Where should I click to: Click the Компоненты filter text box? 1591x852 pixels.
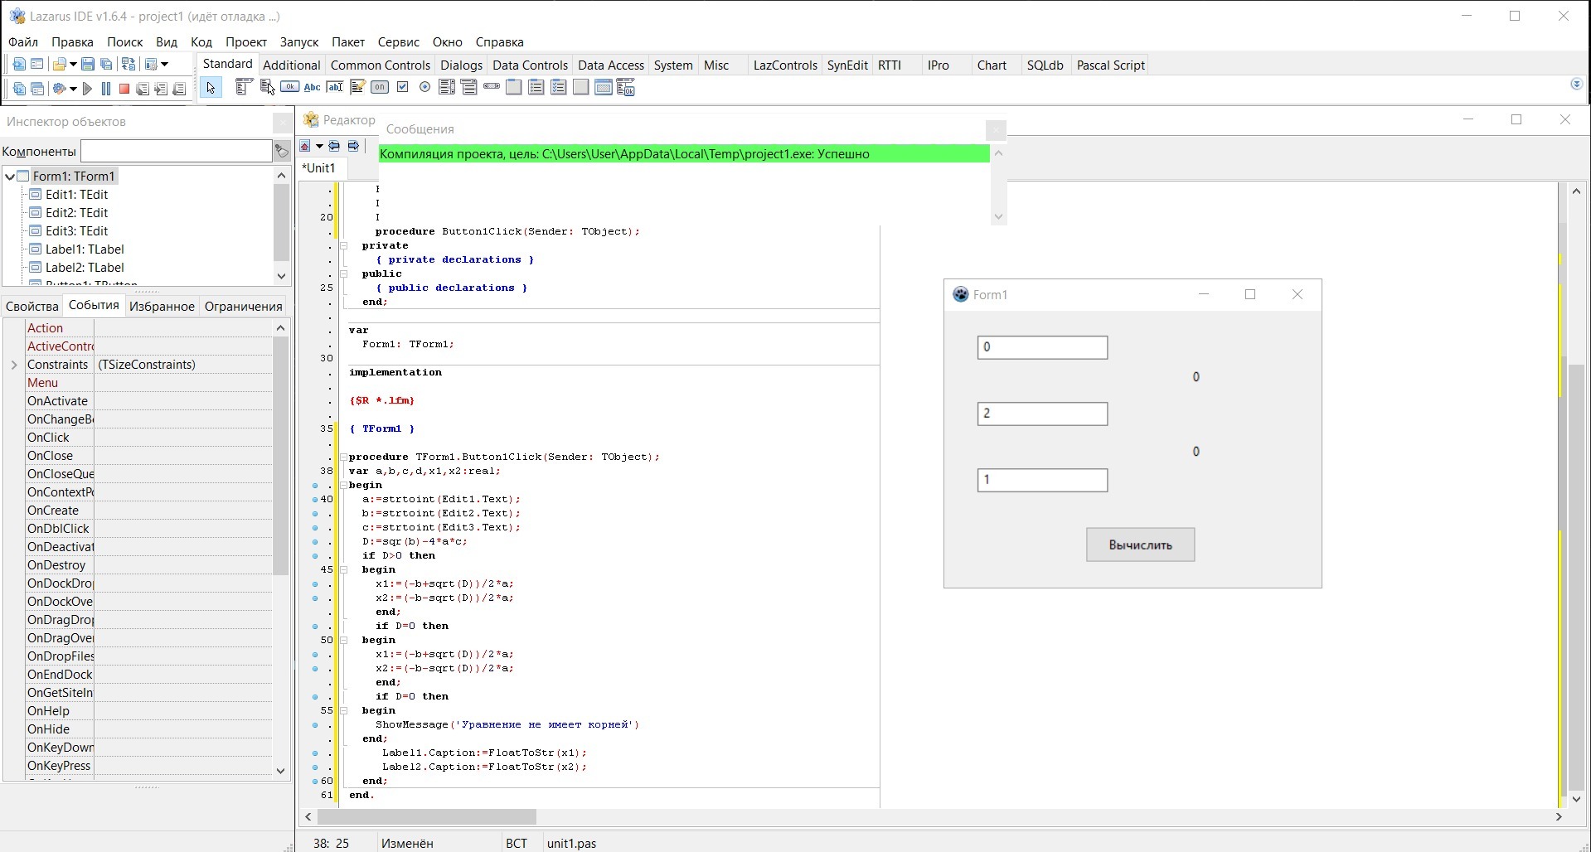click(x=176, y=151)
